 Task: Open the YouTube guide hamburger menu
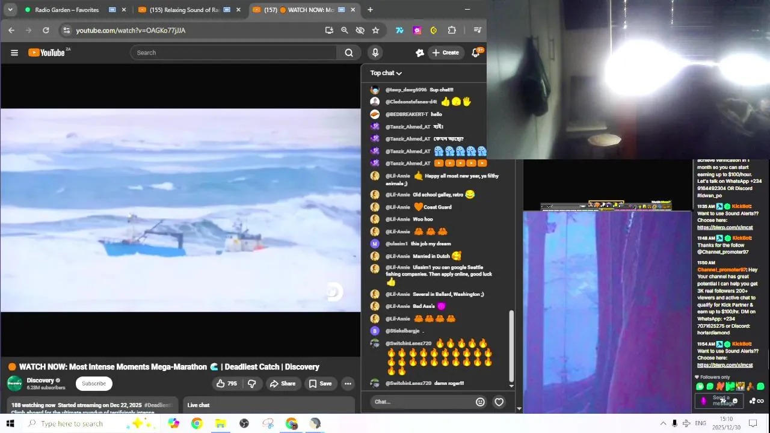click(14, 53)
